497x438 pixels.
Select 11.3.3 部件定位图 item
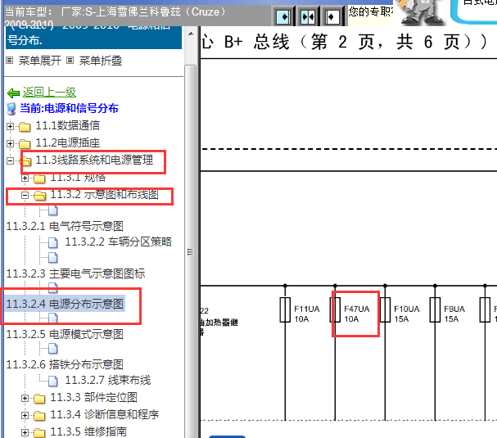(x=94, y=397)
